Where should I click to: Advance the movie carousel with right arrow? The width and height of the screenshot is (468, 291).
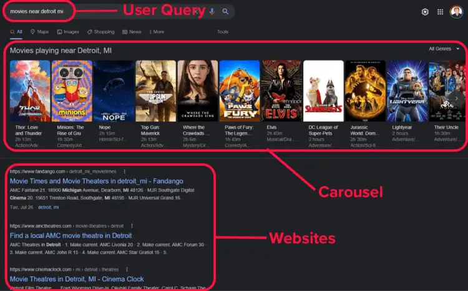(x=456, y=98)
